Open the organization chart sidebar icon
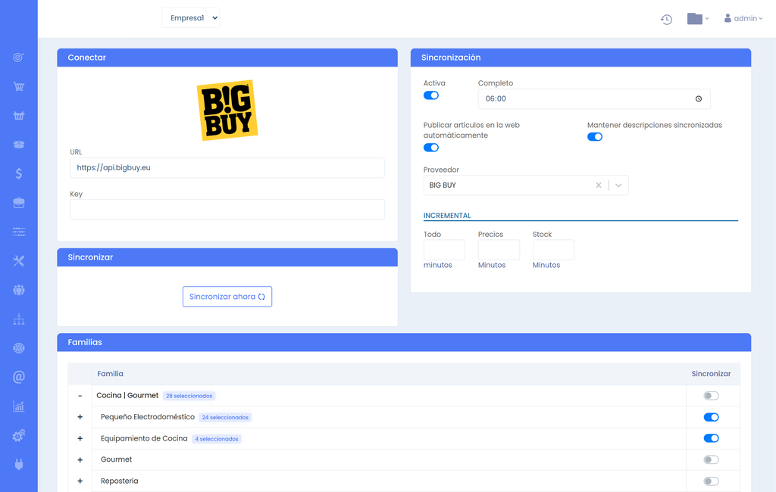Viewport: 776px width, 492px height. click(18, 319)
